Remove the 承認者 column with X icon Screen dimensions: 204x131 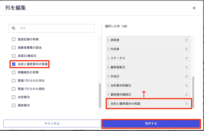(x=186, y=40)
